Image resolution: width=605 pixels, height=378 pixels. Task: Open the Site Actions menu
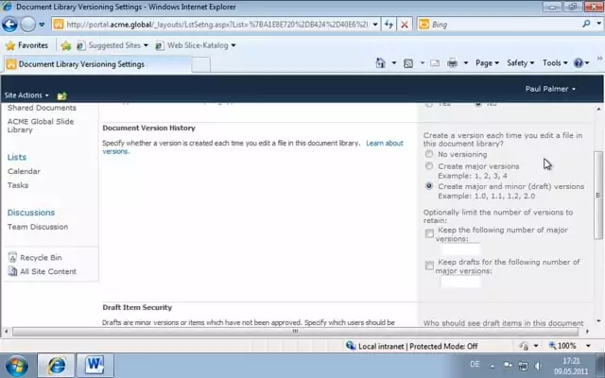click(26, 95)
